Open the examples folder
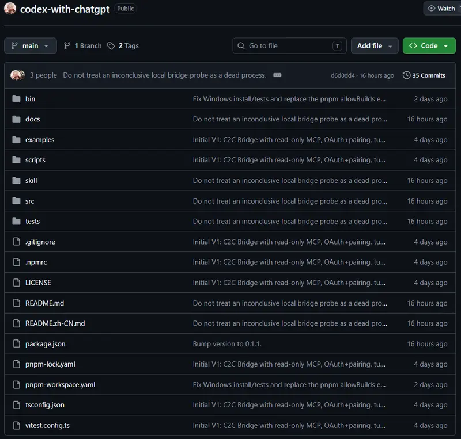Viewport: 461px width, 439px height. (x=40, y=140)
